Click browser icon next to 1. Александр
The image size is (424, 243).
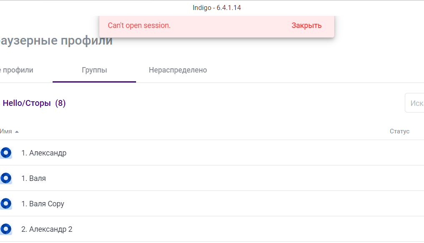[x=6, y=153]
